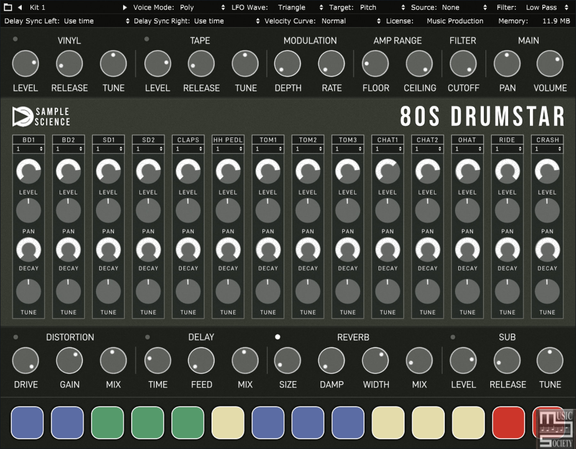Enable the Sub section

pyautogui.click(x=452, y=337)
